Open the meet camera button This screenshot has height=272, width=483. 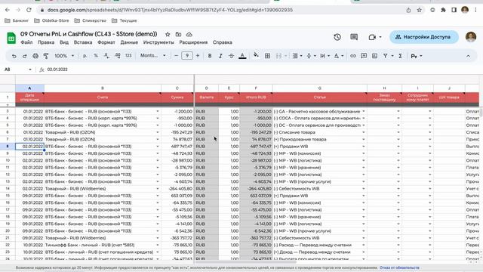[x=374, y=37]
